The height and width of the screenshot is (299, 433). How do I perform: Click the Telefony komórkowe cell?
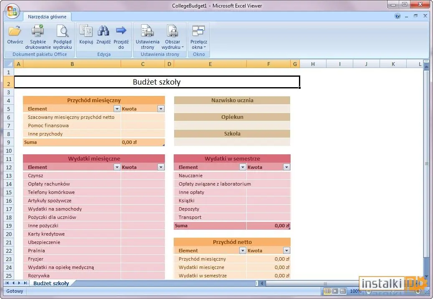(72, 192)
